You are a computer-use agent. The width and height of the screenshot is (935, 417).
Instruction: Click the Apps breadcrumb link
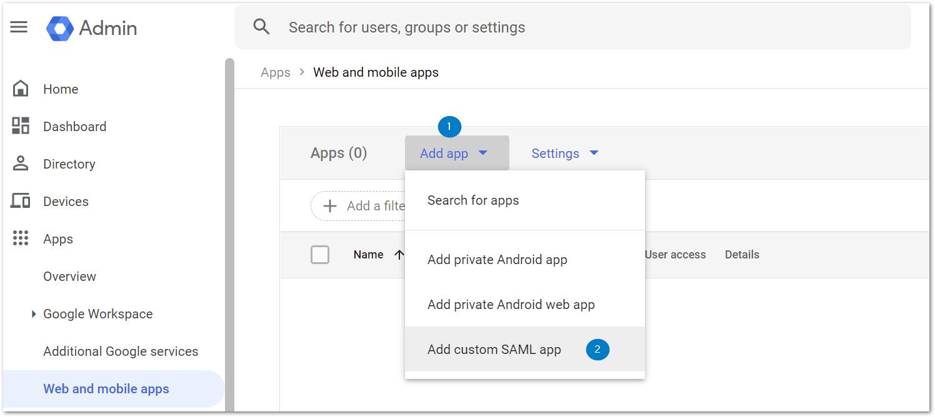pyautogui.click(x=275, y=72)
